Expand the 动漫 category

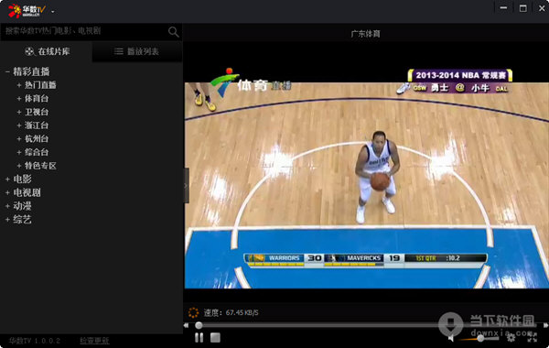(7, 206)
